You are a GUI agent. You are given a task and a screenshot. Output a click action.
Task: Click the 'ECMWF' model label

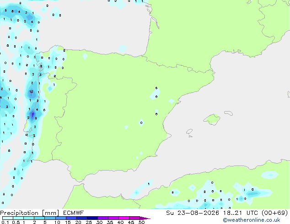(x=74, y=213)
